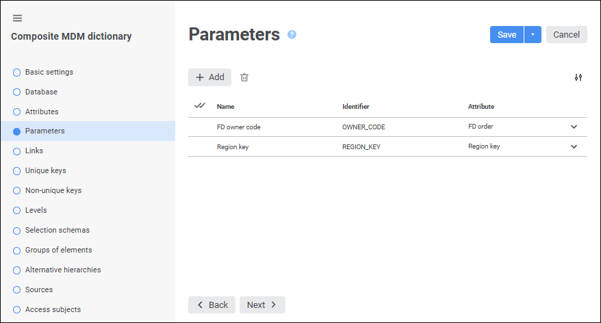Click the help question mark icon
601x323 pixels.
[292, 35]
